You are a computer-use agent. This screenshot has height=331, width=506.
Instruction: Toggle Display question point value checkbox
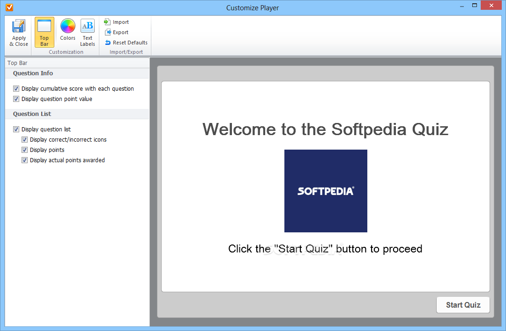coord(16,99)
